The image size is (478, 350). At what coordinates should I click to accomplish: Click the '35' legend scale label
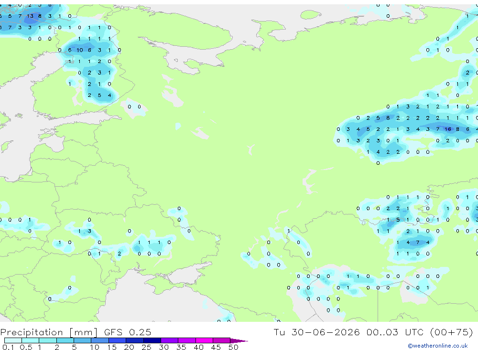(181, 347)
